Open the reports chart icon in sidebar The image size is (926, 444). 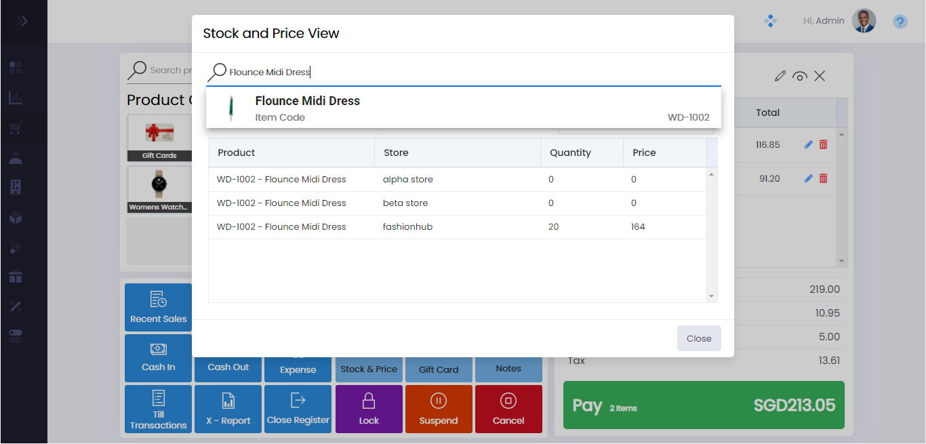point(16,98)
